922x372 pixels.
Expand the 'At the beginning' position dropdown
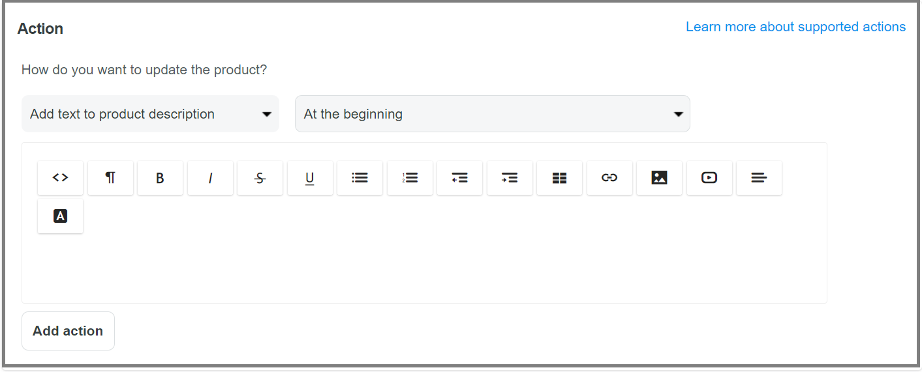tap(493, 114)
